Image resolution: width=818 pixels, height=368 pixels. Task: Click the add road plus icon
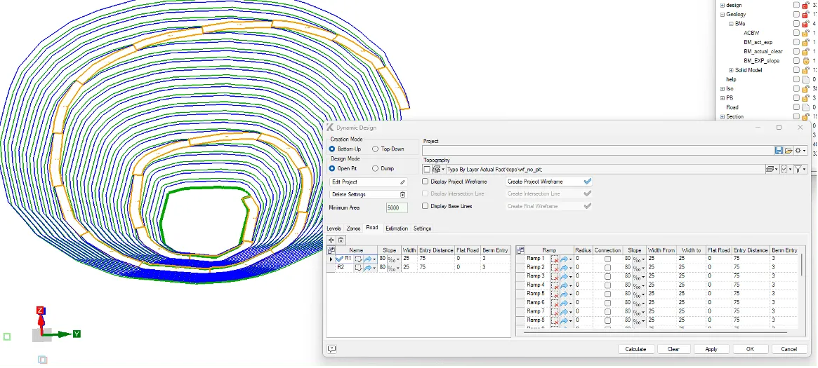[331, 240]
